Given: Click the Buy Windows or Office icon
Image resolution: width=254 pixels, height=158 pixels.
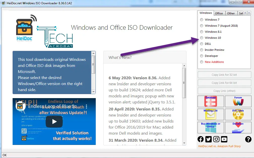Looking at the screenshot, I should point(211,128).
